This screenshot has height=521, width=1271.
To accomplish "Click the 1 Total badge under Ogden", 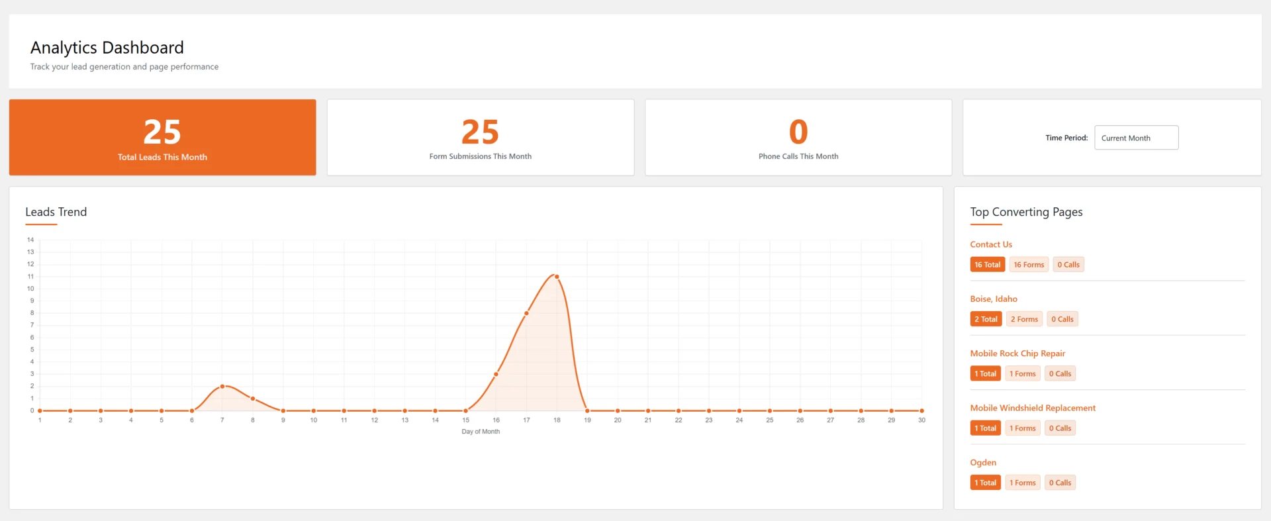I will 985,483.
